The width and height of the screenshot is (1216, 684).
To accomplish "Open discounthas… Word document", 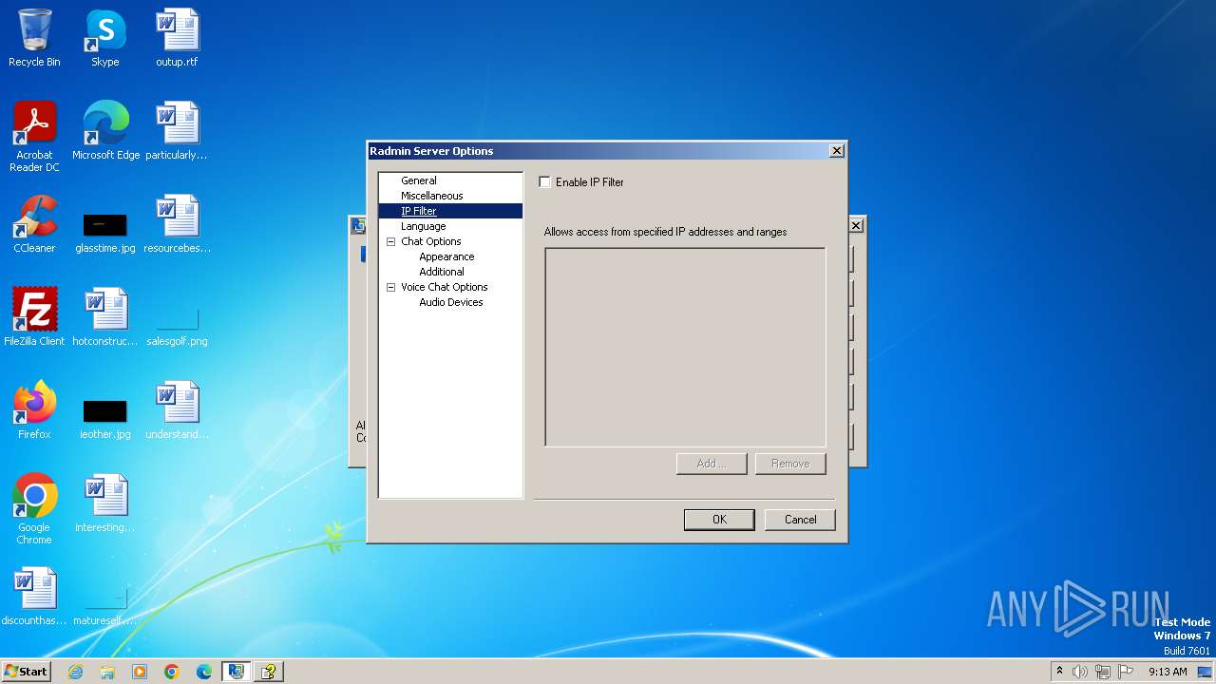I will point(34,596).
